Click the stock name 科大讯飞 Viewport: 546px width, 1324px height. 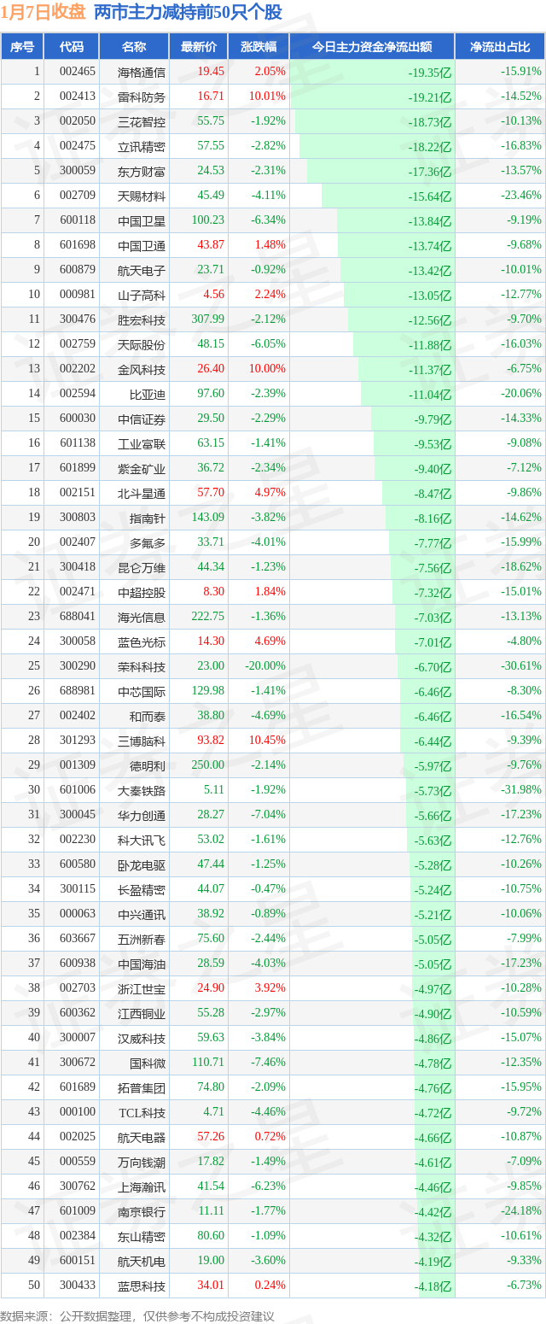click(x=142, y=840)
